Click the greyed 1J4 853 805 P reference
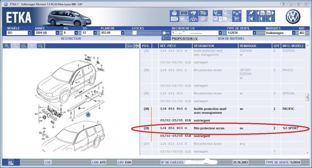Screen dimensions: 312x168 point(173,70)
